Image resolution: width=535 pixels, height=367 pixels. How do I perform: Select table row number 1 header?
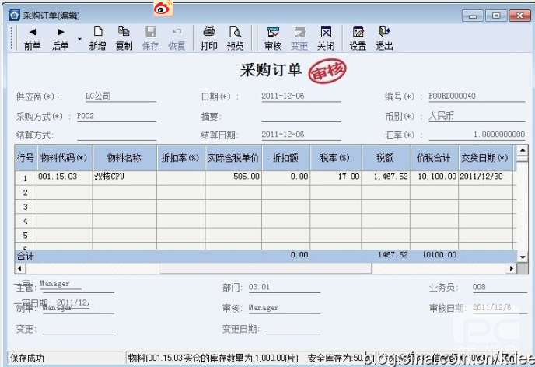[25, 177]
